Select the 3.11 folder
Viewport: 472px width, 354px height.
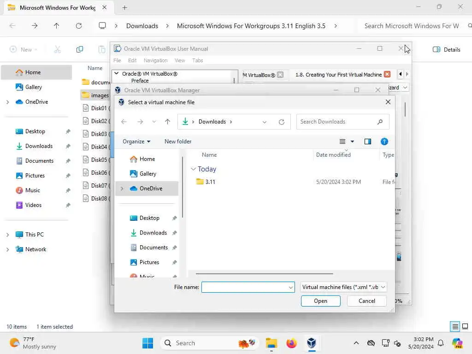(210, 182)
